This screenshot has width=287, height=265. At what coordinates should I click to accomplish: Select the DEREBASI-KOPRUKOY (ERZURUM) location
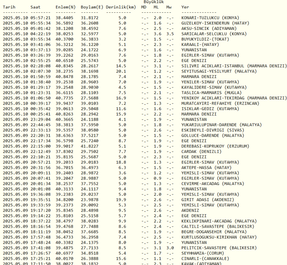click(215, 146)
